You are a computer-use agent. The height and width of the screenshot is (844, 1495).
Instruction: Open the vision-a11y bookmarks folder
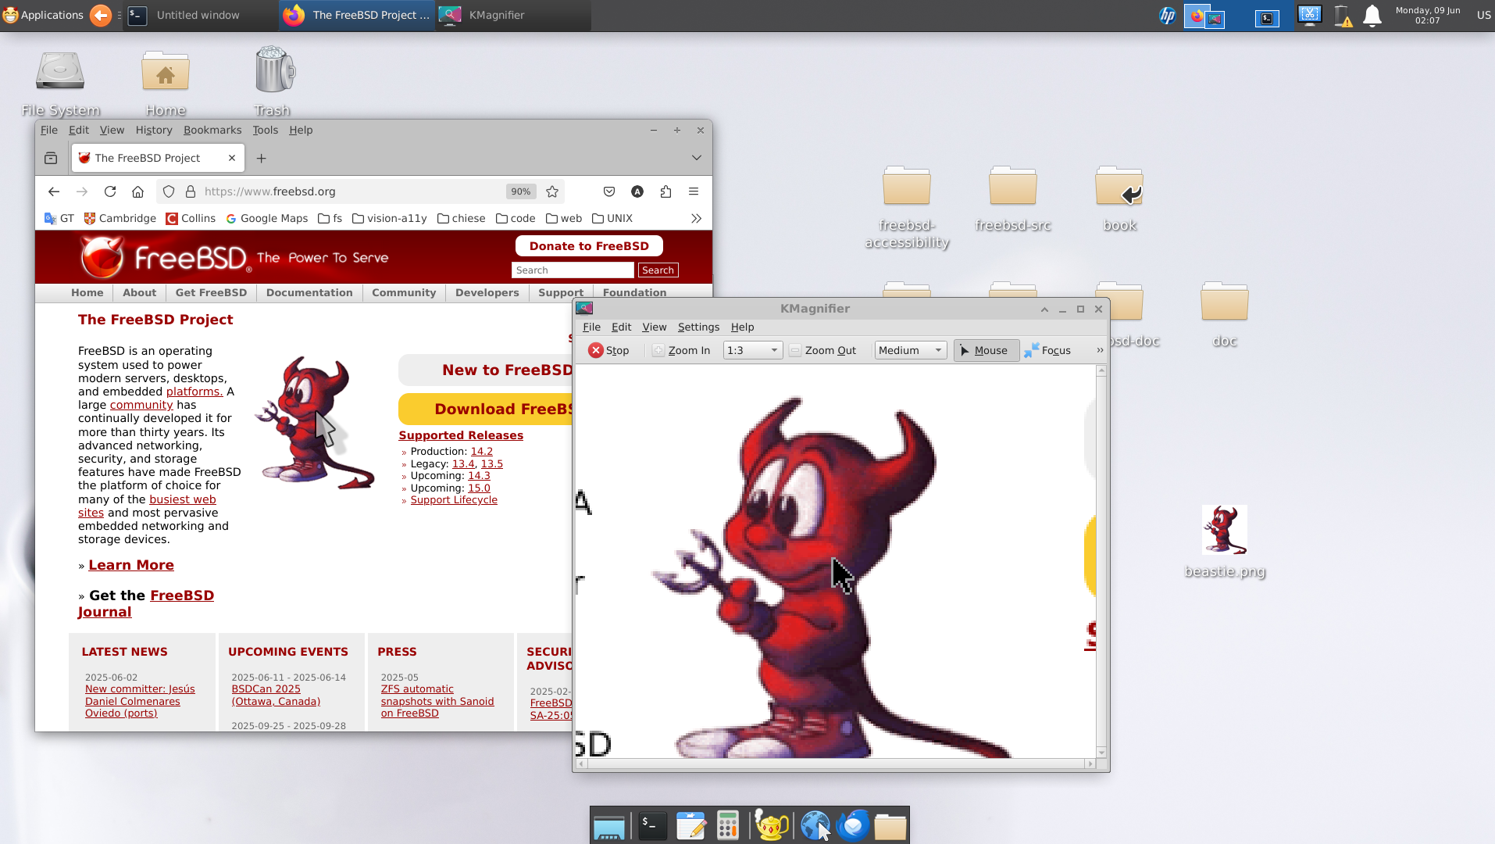click(390, 218)
